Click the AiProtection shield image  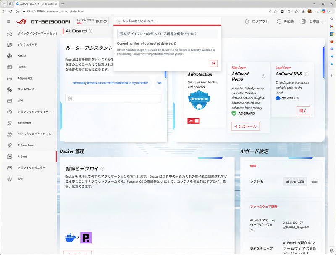pos(199,100)
